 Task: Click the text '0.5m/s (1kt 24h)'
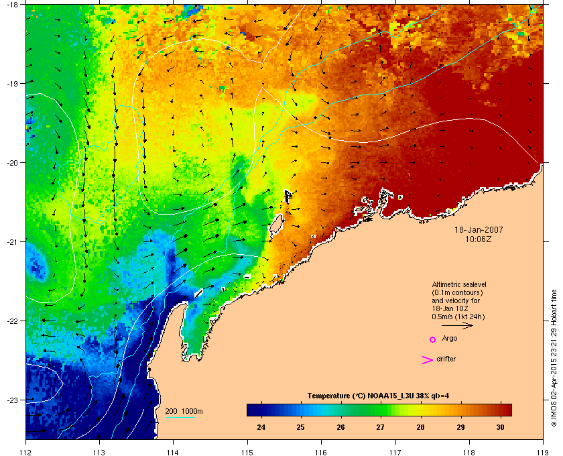pos(458,317)
